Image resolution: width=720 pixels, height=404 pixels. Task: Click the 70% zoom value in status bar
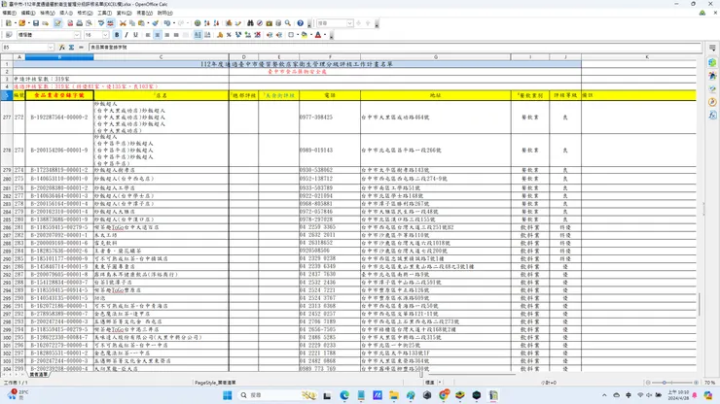[x=709, y=383]
